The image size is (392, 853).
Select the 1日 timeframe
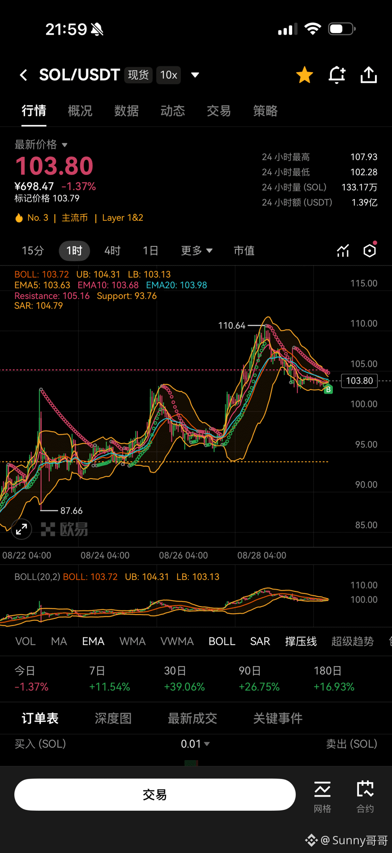(x=151, y=251)
